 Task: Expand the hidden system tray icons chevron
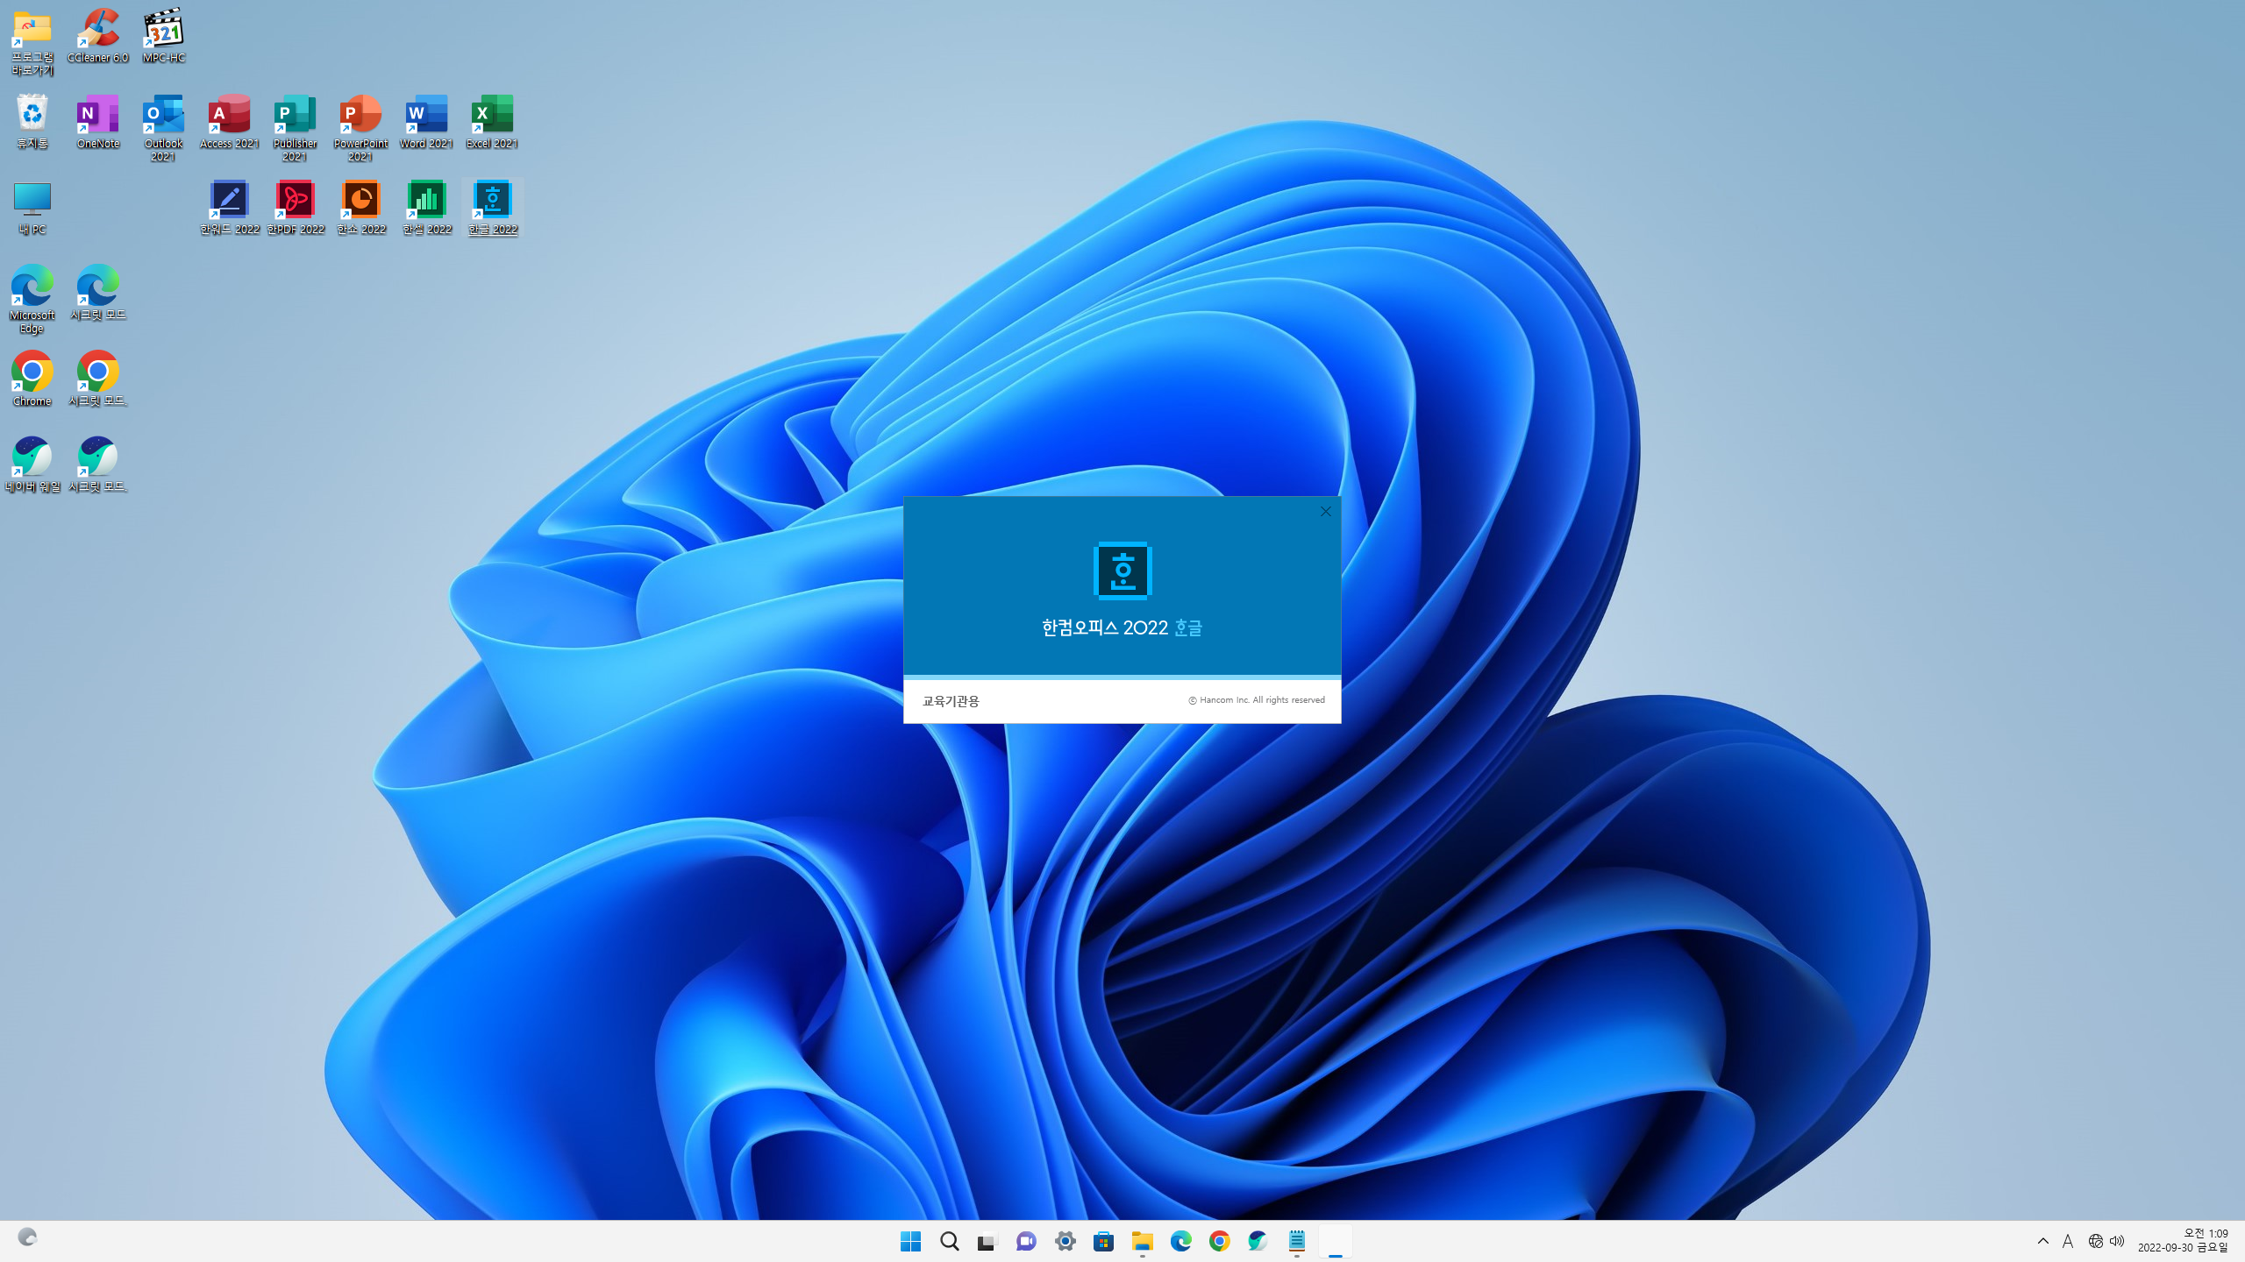2042,1241
